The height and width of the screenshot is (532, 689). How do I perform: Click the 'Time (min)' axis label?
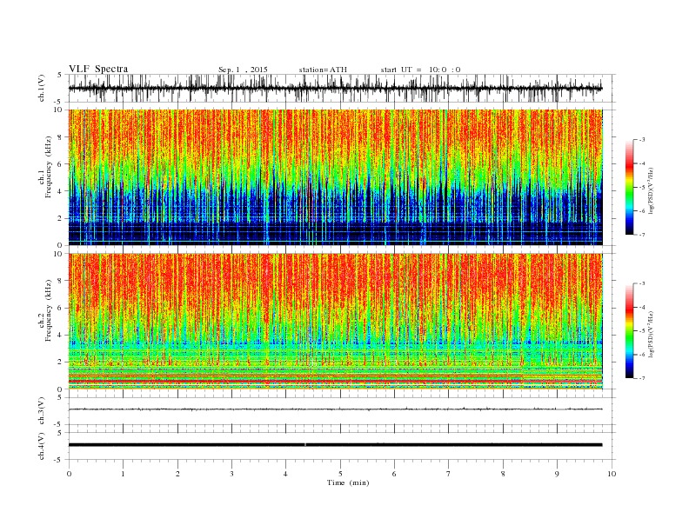(348, 482)
